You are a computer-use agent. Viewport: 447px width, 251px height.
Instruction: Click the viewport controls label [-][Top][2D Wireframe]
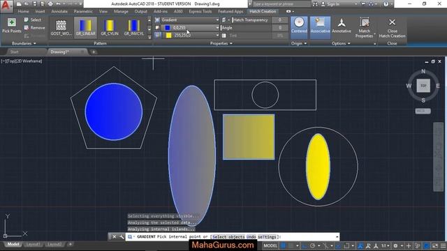click(22, 61)
